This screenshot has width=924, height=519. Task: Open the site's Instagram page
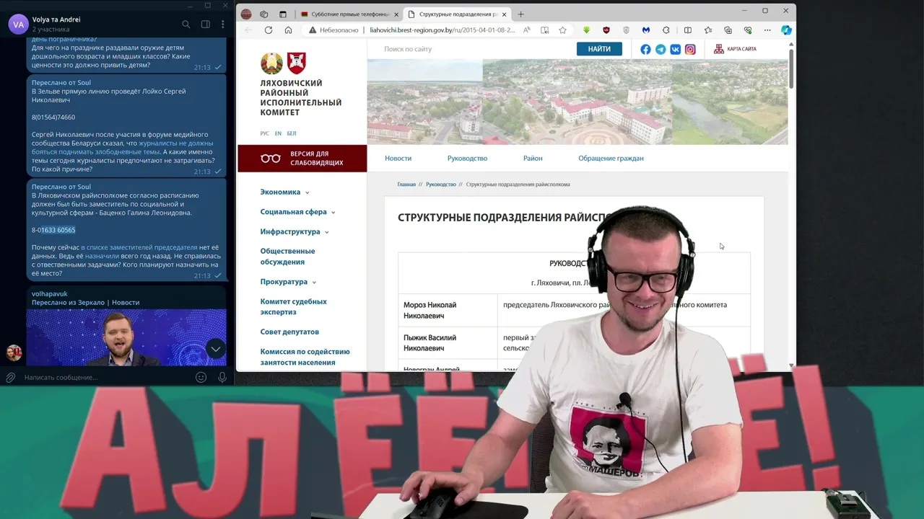click(691, 49)
